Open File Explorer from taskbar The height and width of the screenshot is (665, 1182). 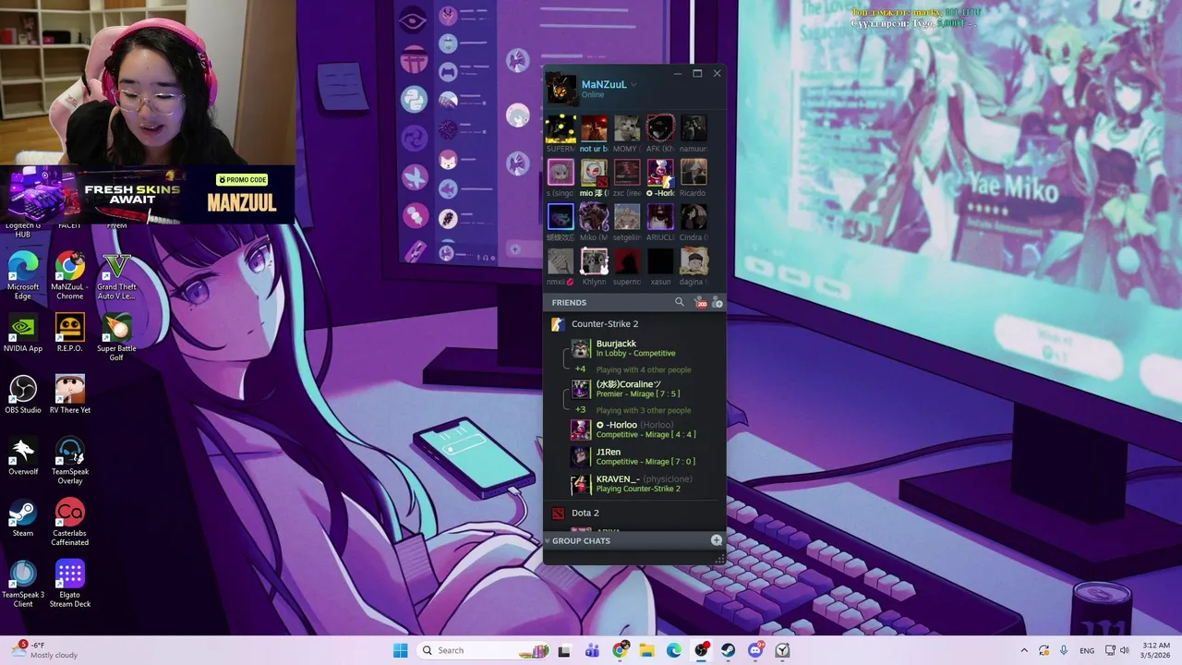646,650
